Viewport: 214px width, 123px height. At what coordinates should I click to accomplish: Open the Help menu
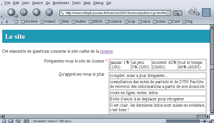coord(87,3)
